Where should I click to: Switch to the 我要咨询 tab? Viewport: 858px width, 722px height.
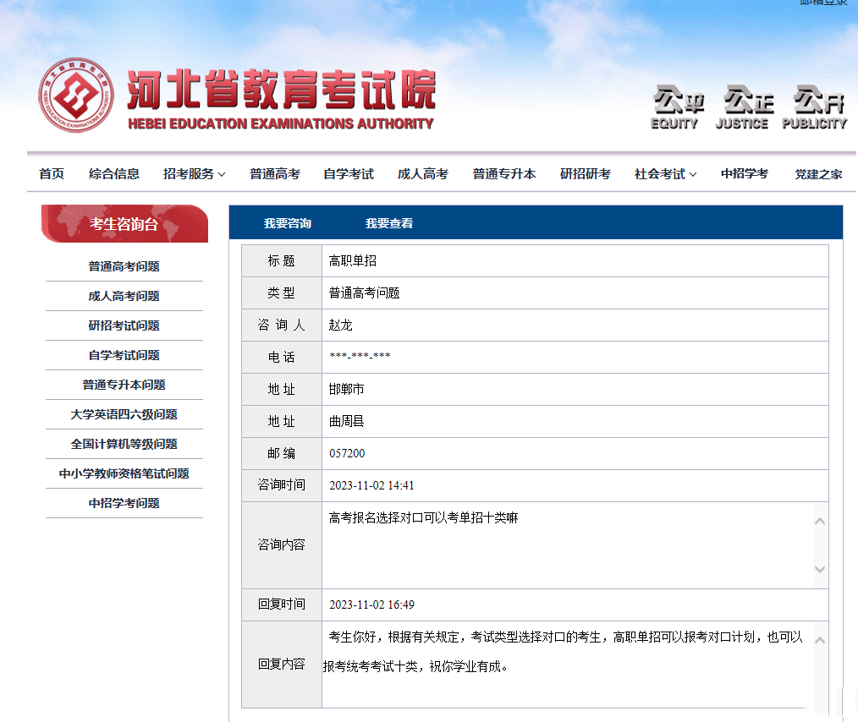tap(288, 223)
